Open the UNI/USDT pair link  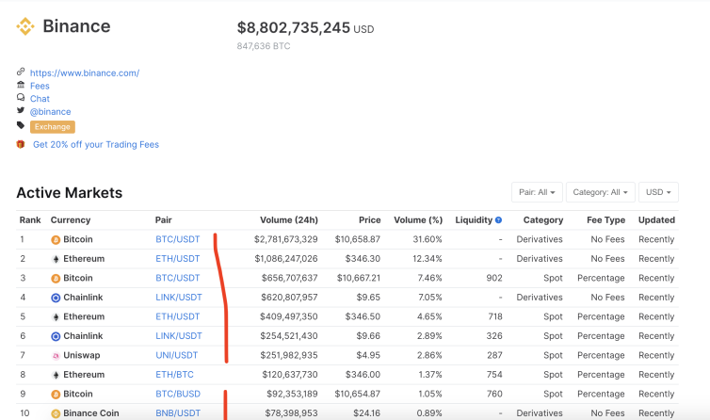177,355
